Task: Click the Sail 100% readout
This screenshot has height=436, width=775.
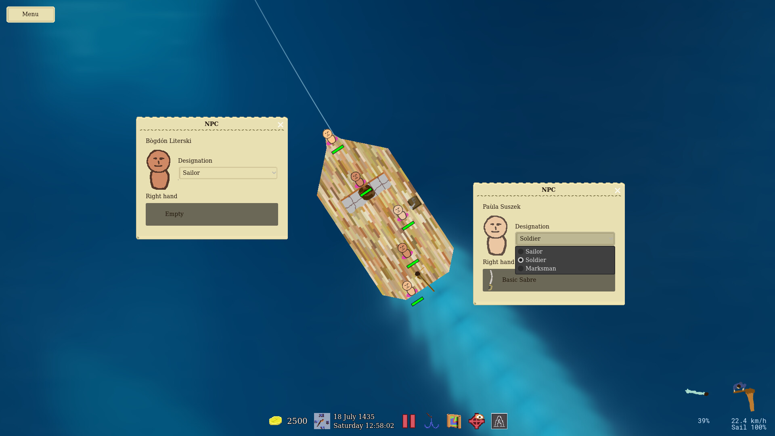Action: (x=749, y=428)
